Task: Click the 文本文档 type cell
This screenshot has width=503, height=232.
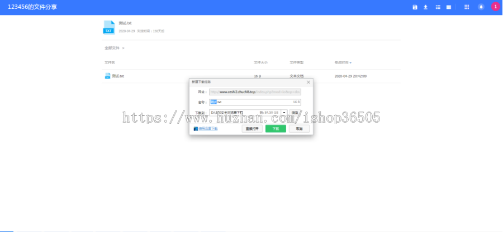Action: [x=296, y=76]
